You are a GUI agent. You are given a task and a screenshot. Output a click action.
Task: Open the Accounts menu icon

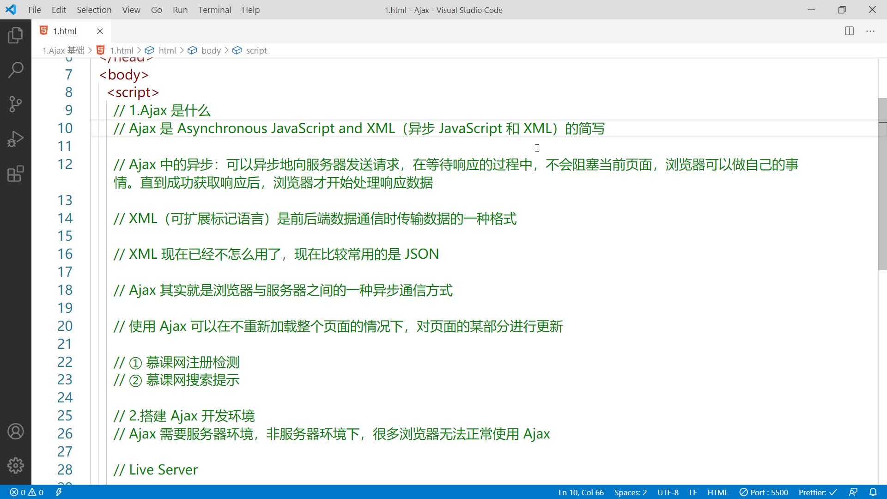pos(15,432)
